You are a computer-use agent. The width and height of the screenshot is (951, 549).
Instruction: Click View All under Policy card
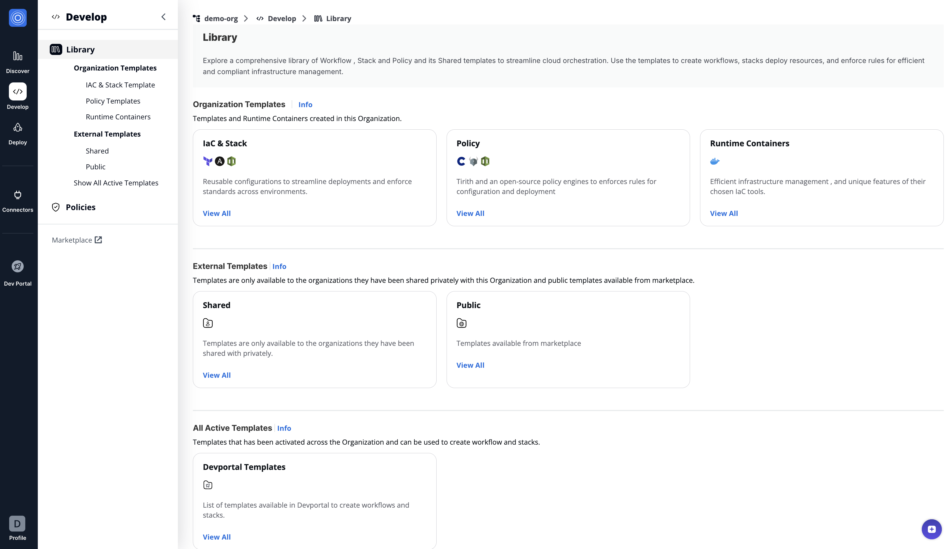(x=470, y=213)
